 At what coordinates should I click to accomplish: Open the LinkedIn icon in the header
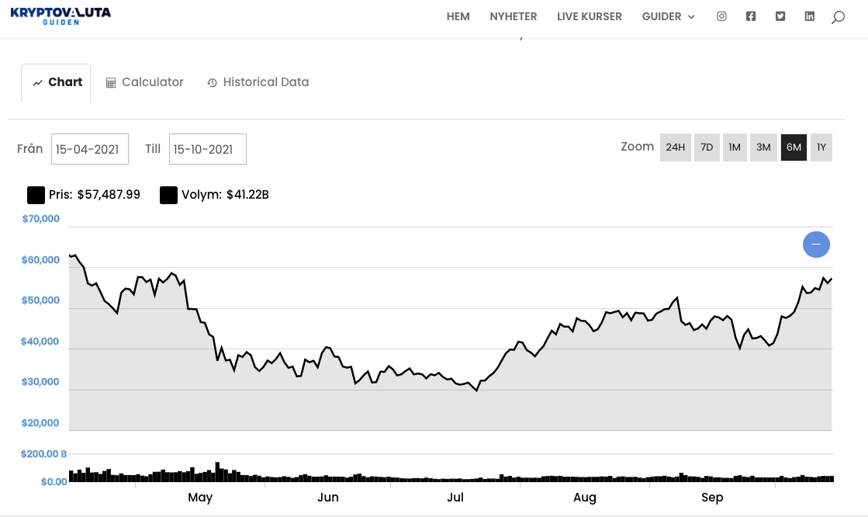pos(810,16)
